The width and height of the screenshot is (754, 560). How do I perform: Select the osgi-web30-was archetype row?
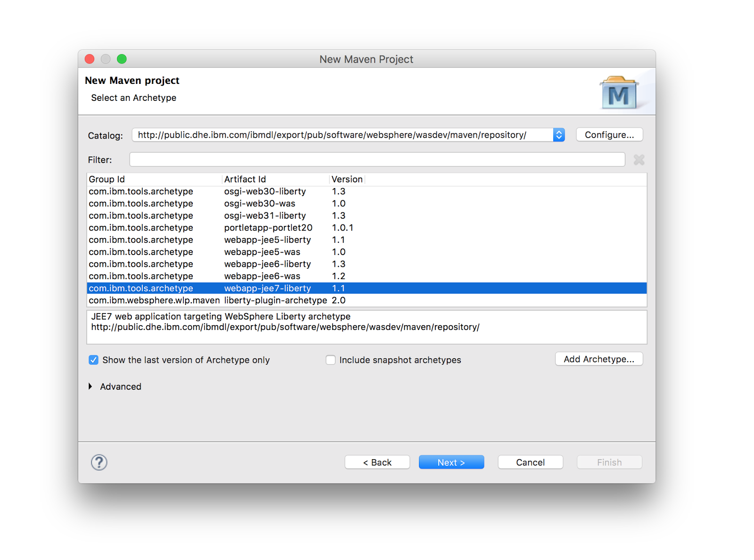(x=367, y=204)
